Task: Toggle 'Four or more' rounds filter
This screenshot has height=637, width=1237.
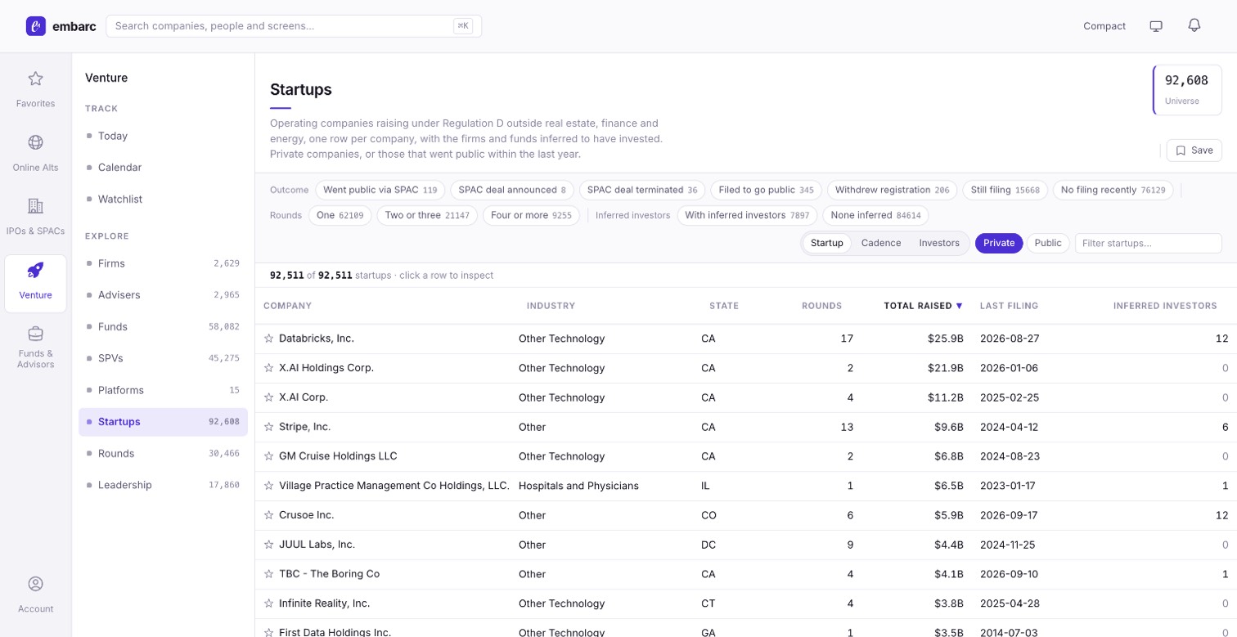Action: (x=532, y=216)
